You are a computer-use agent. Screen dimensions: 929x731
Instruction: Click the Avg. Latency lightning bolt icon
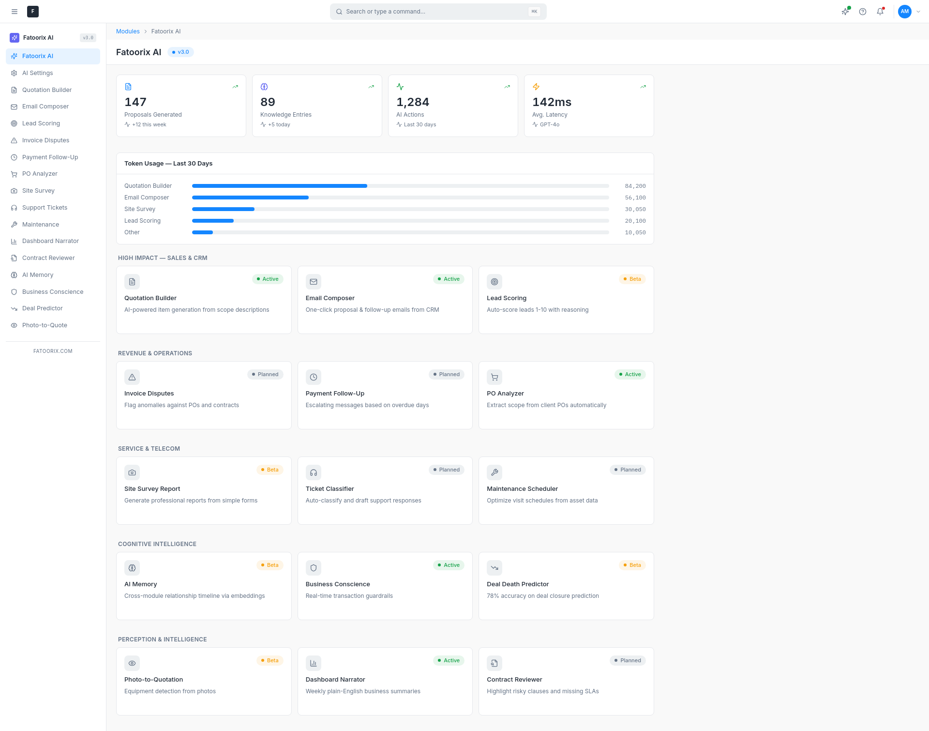pos(536,87)
